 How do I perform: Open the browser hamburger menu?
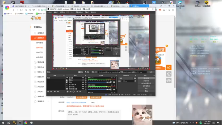[x=173, y=10]
